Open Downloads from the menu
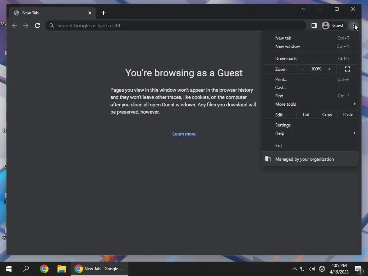Viewport: 368px width, 276px height. (x=310, y=59)
